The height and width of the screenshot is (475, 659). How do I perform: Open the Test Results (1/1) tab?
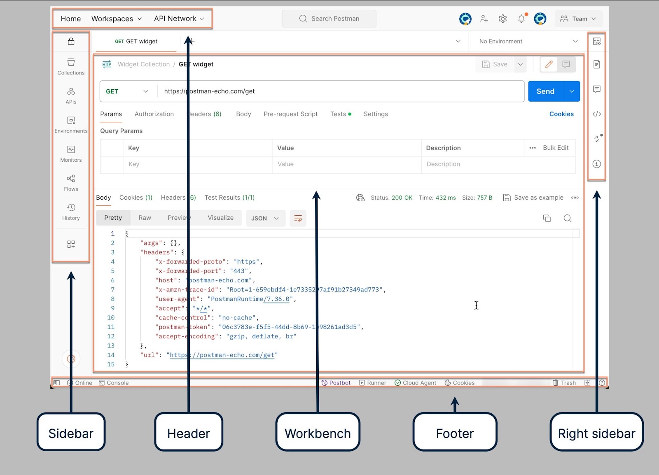point(229,198)
